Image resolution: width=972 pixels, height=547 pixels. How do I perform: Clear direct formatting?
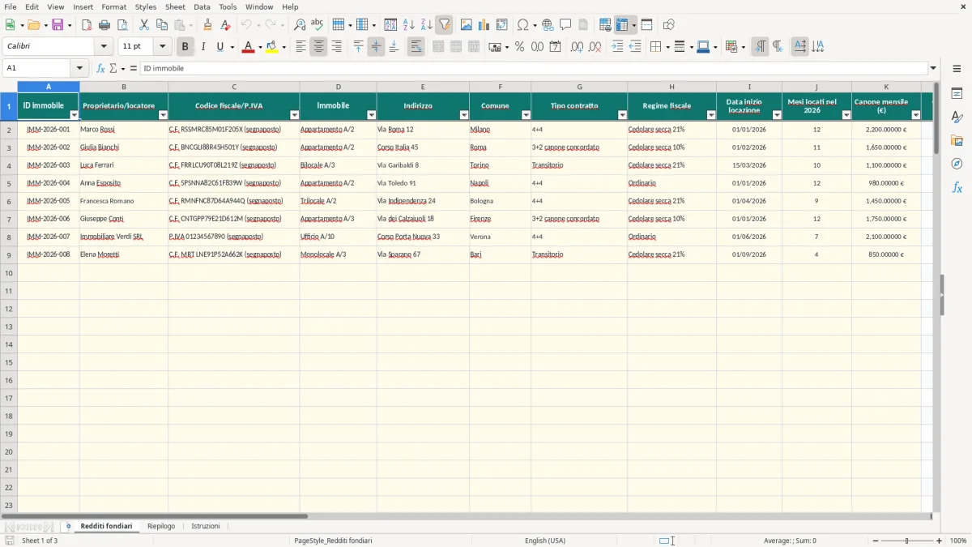click(x=226, y=25)
